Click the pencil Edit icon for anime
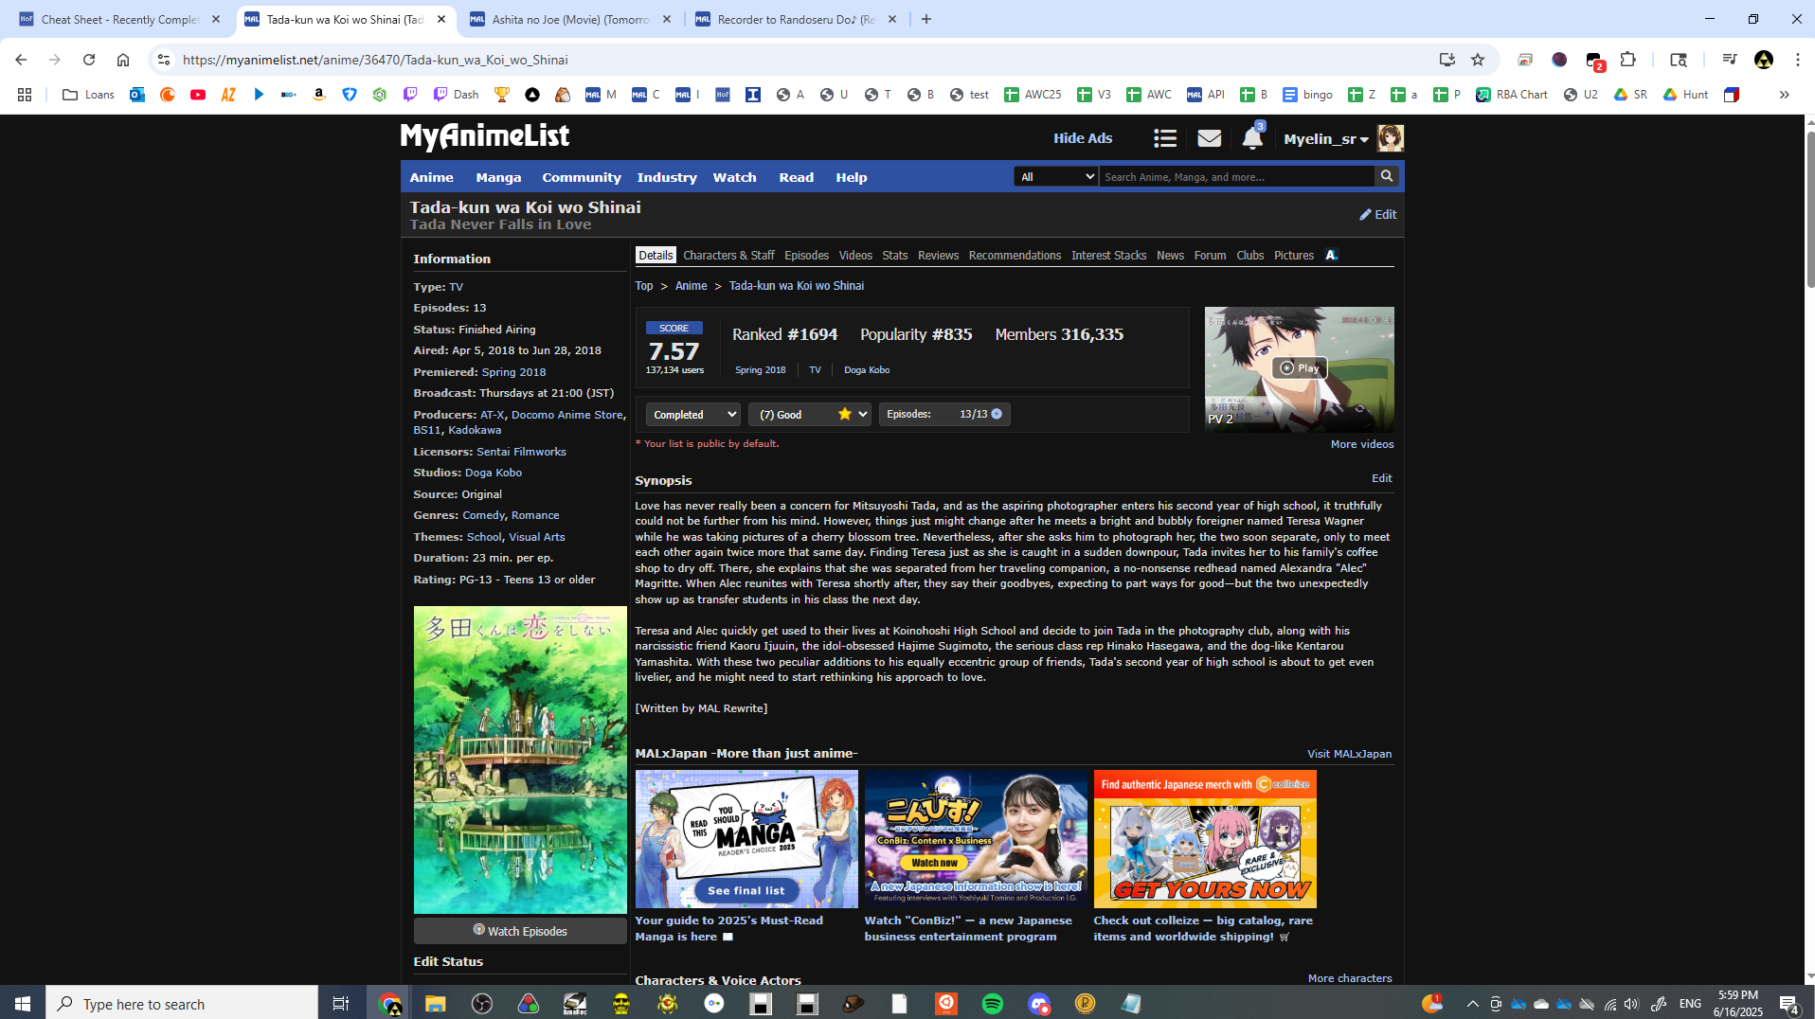Screen dimensions: 1815x1019 click(1377, 215)
